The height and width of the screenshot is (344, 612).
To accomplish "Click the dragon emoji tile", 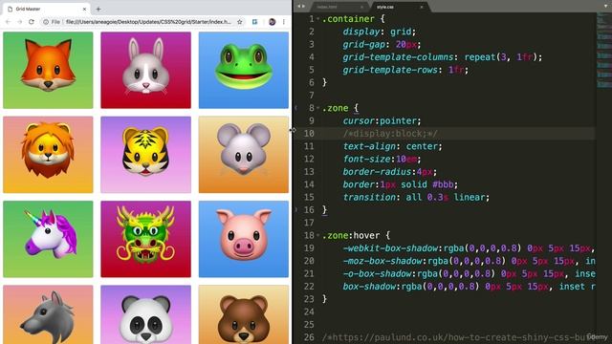I will (x=146, y=239).
